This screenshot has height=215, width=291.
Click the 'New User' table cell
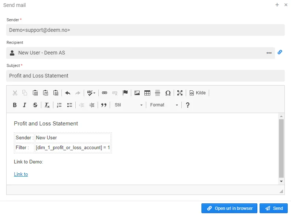pyautogui.click(x=73, y=138)
